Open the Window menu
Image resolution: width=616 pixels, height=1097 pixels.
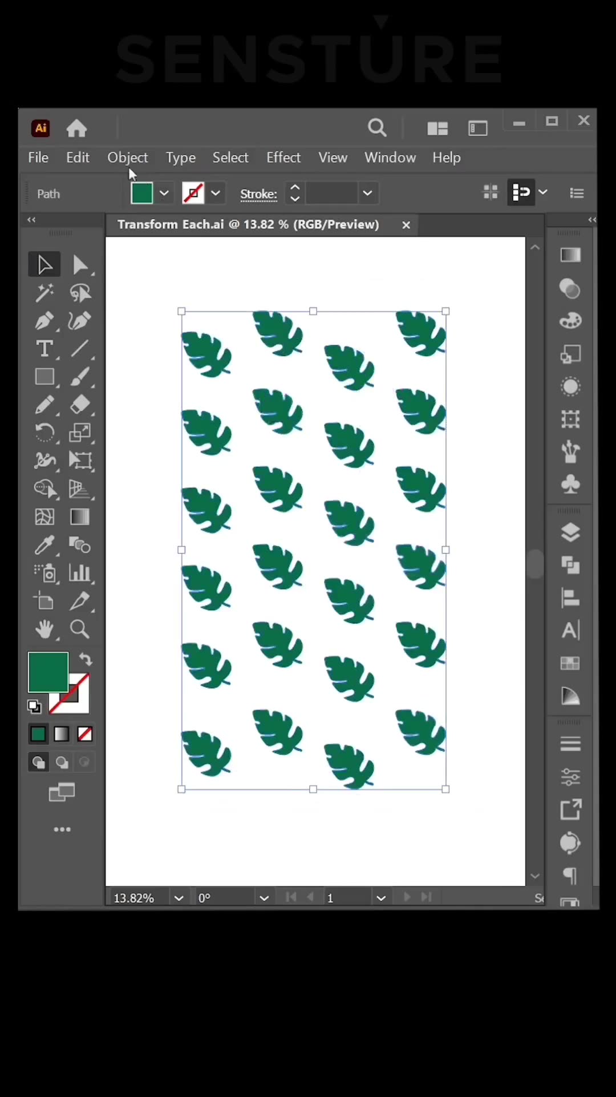pyautogui.click(x=390, y=158)
